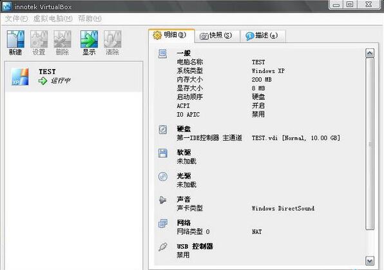Open the Hard Disk (硬盘) heading link
Viewport: 384px width, 270px height.
point(184,129)
